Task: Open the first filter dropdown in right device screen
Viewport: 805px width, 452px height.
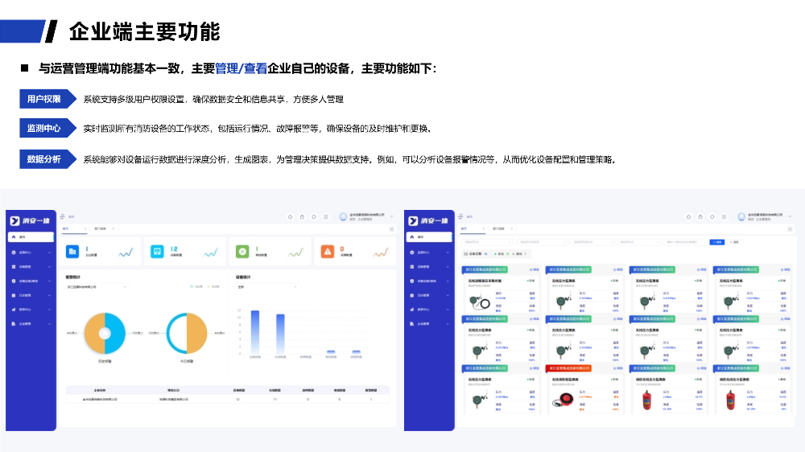Action: pyautogui.click(x=487, y=241)
